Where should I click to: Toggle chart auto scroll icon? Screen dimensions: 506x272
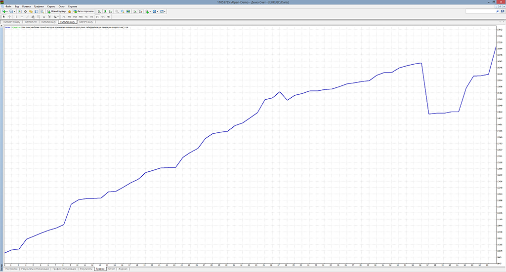[135, 12]
